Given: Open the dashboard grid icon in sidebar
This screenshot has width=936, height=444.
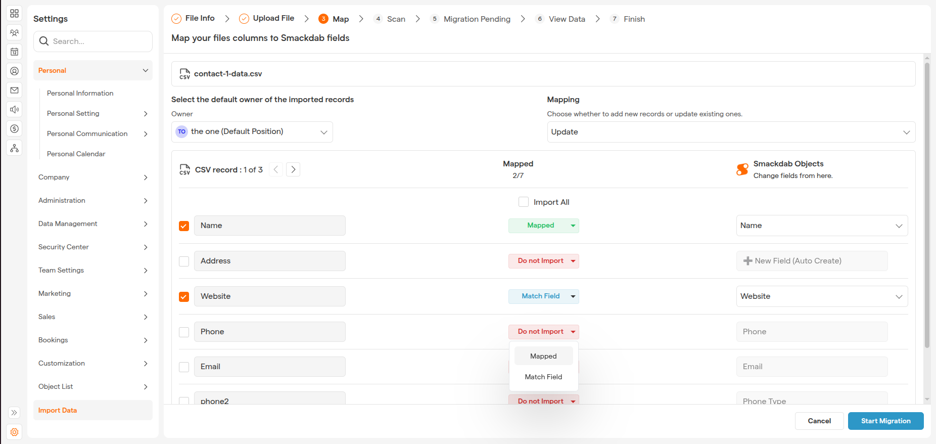Looking at the screenshot, I should [x=14, y=14].
